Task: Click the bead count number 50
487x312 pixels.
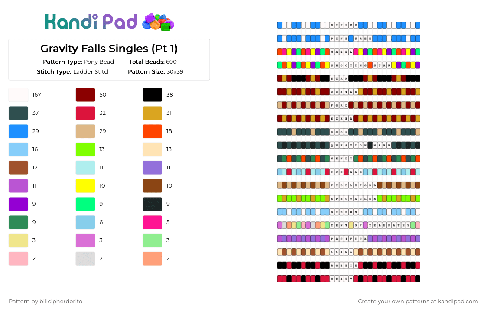Action: [x=103, y=95]
